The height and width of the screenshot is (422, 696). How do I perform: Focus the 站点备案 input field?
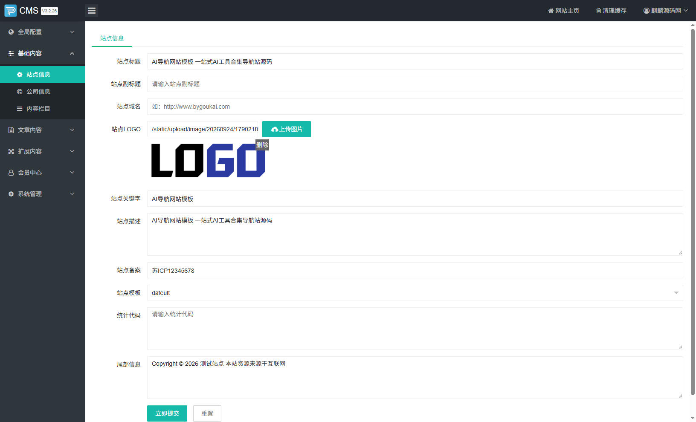pos(415,270)
